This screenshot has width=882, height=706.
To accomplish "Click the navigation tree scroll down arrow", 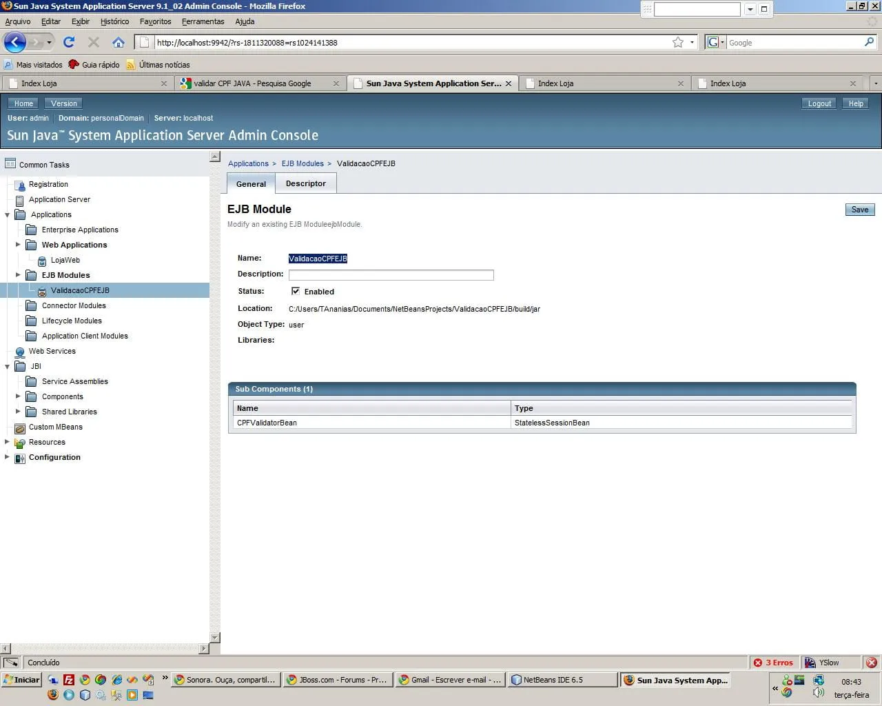I will pos(214,638).
